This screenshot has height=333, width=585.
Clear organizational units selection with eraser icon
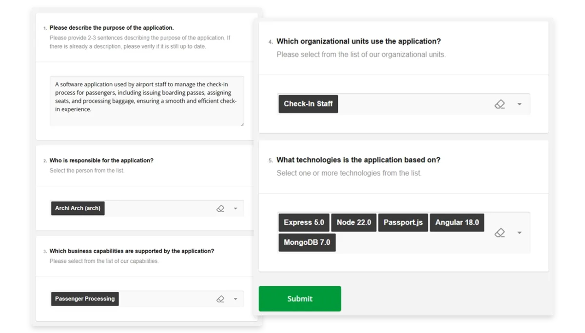[x=500, y=104]
